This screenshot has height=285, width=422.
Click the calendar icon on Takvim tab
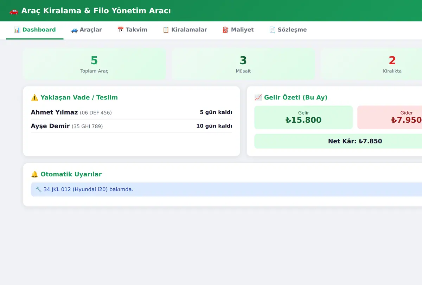point(120,30)
